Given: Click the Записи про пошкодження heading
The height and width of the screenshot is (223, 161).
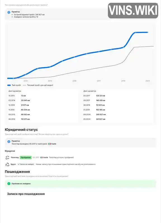Looking at the screenshot, I should click(26, 194).
